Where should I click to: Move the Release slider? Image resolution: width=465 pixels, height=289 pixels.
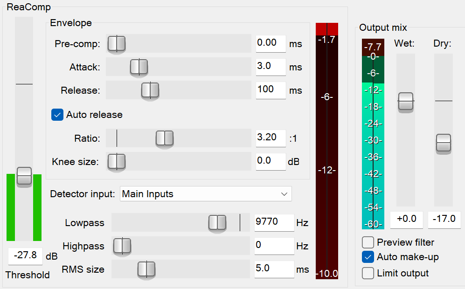[x=150, y=90]
